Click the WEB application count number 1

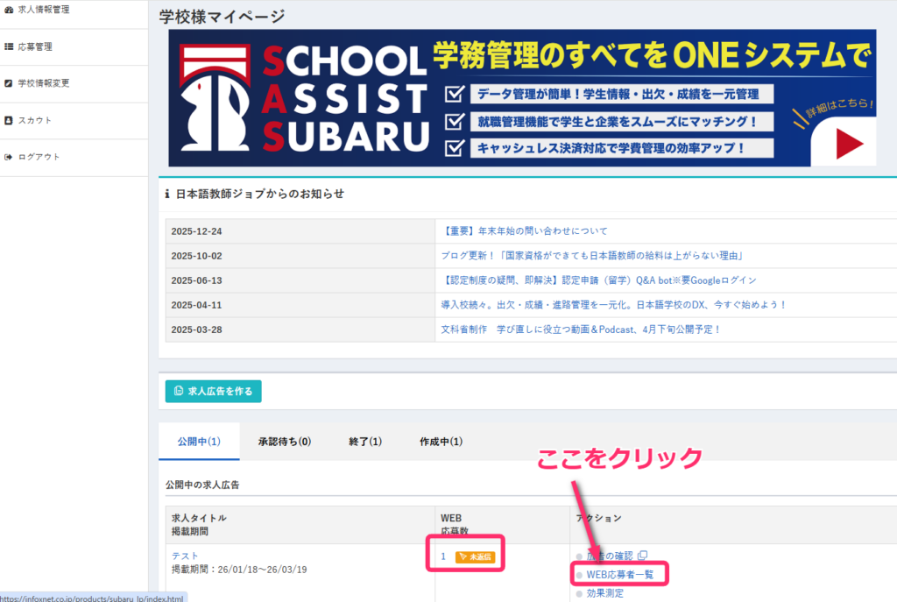pyautogui.click(x=443, y=556)
